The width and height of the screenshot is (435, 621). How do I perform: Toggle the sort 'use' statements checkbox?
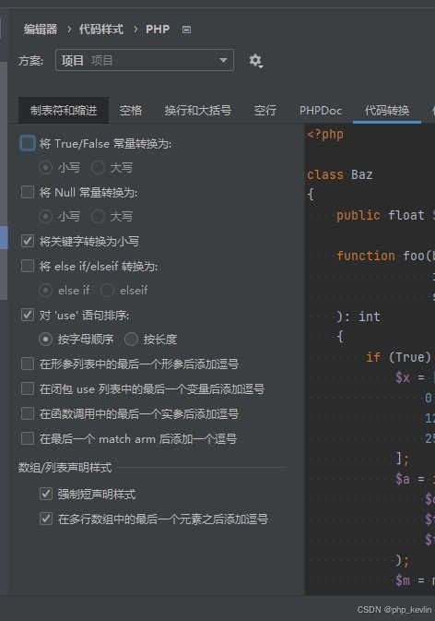tap(28, 315)
